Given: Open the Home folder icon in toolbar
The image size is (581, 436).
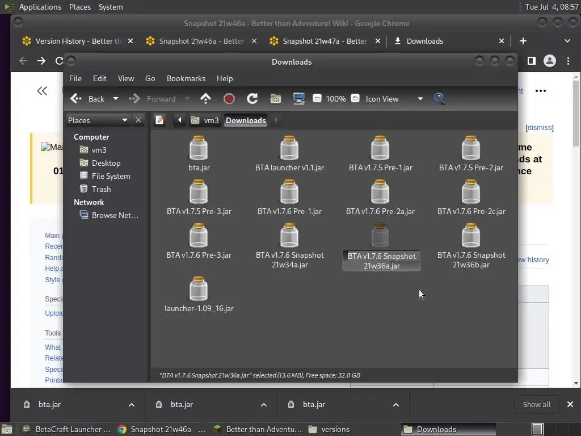Looking at the screenshot, I should pos(276,99).
